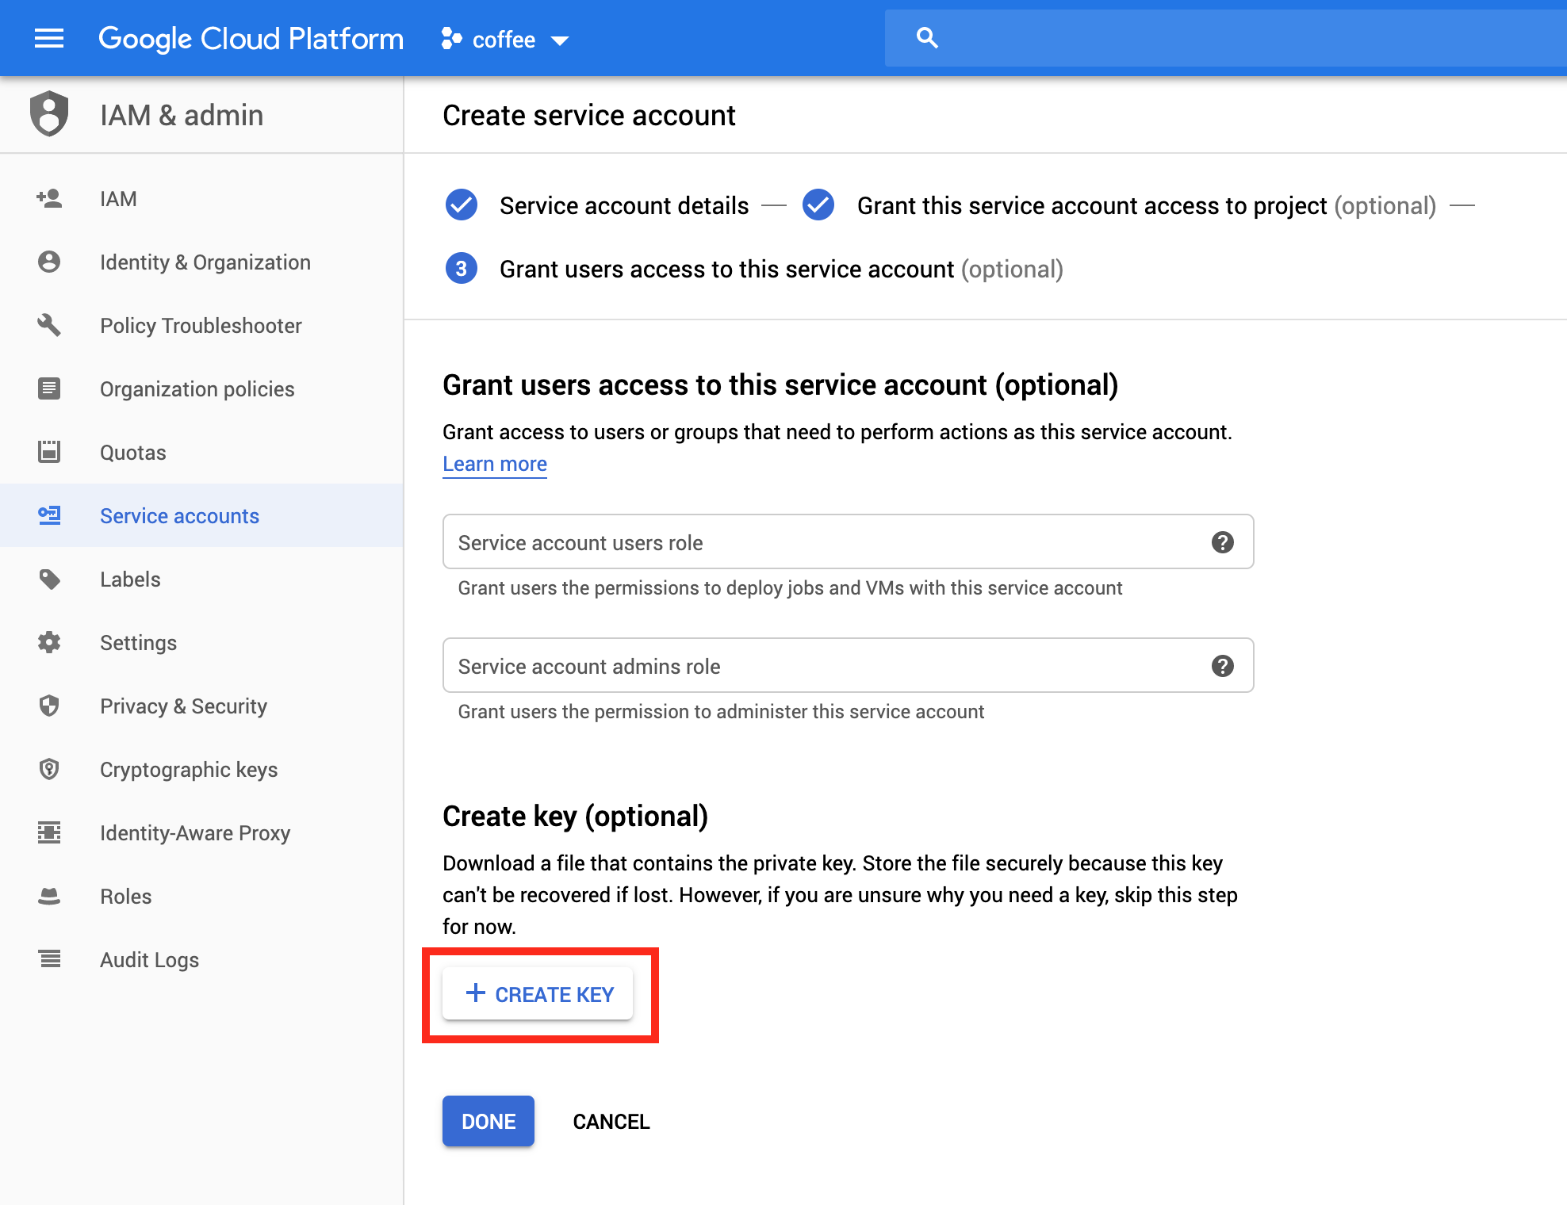Viewport: 1567px width, 1205px height.
Task: Click help icon for admins role field
Action: 1223,666
